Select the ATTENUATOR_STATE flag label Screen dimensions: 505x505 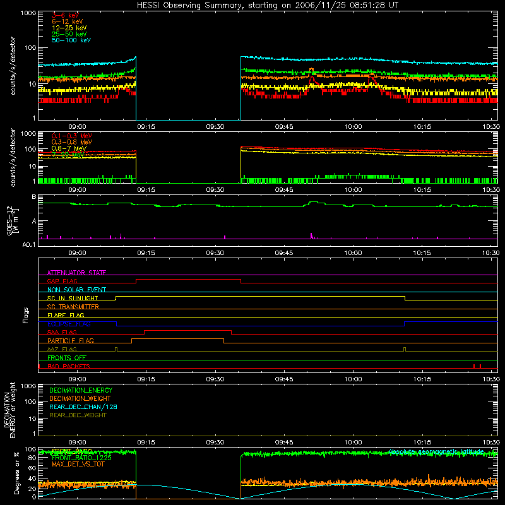76,273
